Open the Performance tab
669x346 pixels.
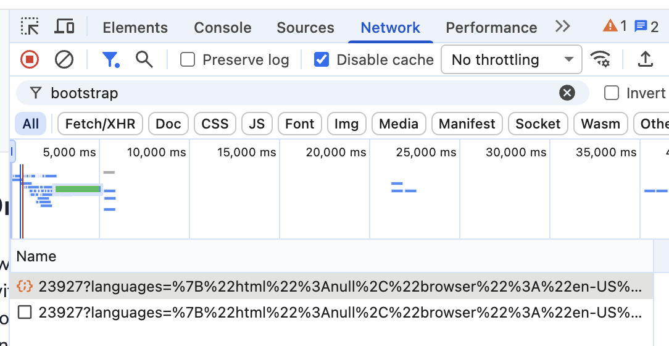(491, 28)
